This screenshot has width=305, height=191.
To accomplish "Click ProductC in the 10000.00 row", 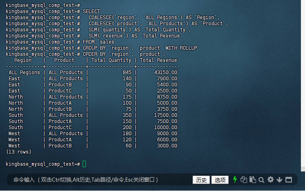I will (60, 127).
